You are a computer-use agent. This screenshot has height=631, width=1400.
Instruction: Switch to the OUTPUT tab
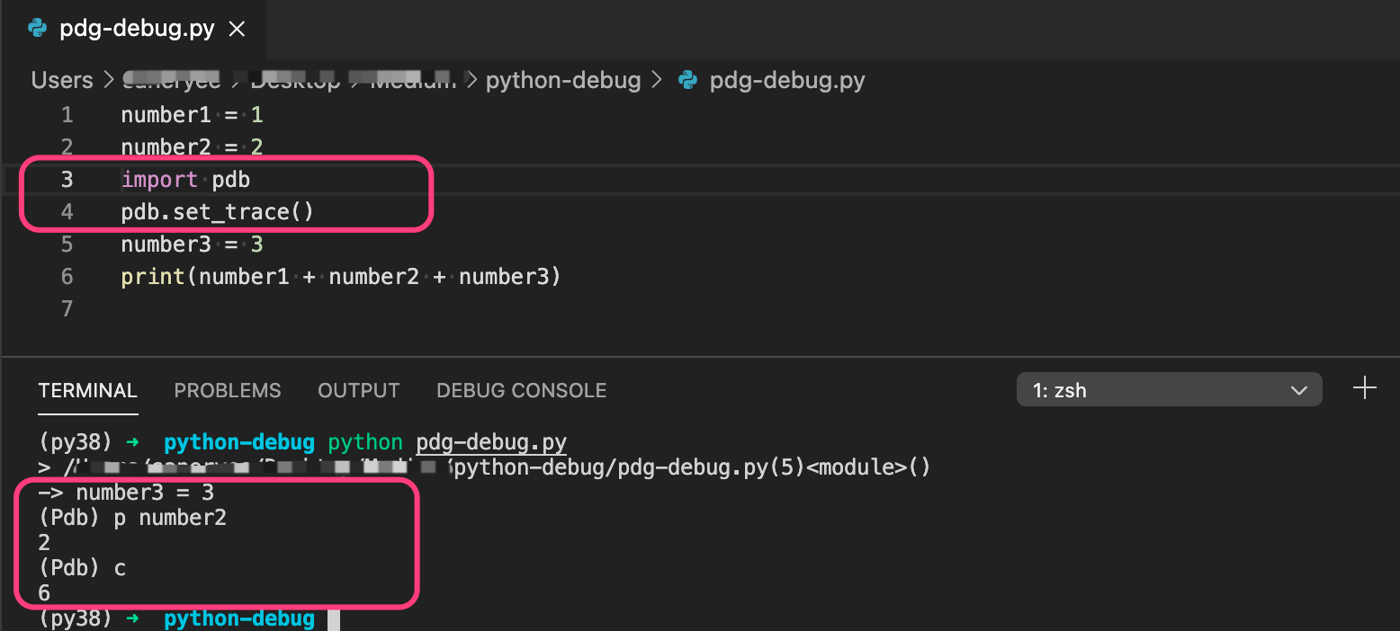[358, 390]
